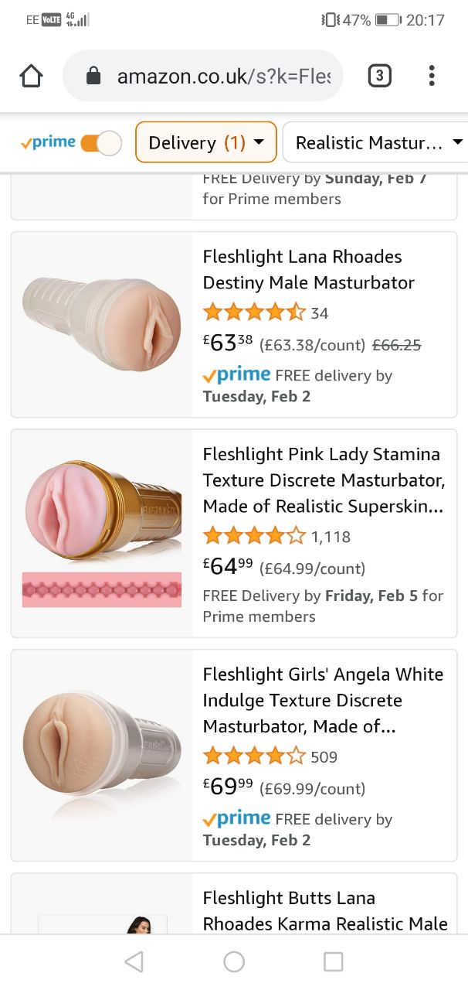Open the Pink Lady Stamina product title
Image resolution: width=468 pixels, height=990 pixels.
coord(324,480)
